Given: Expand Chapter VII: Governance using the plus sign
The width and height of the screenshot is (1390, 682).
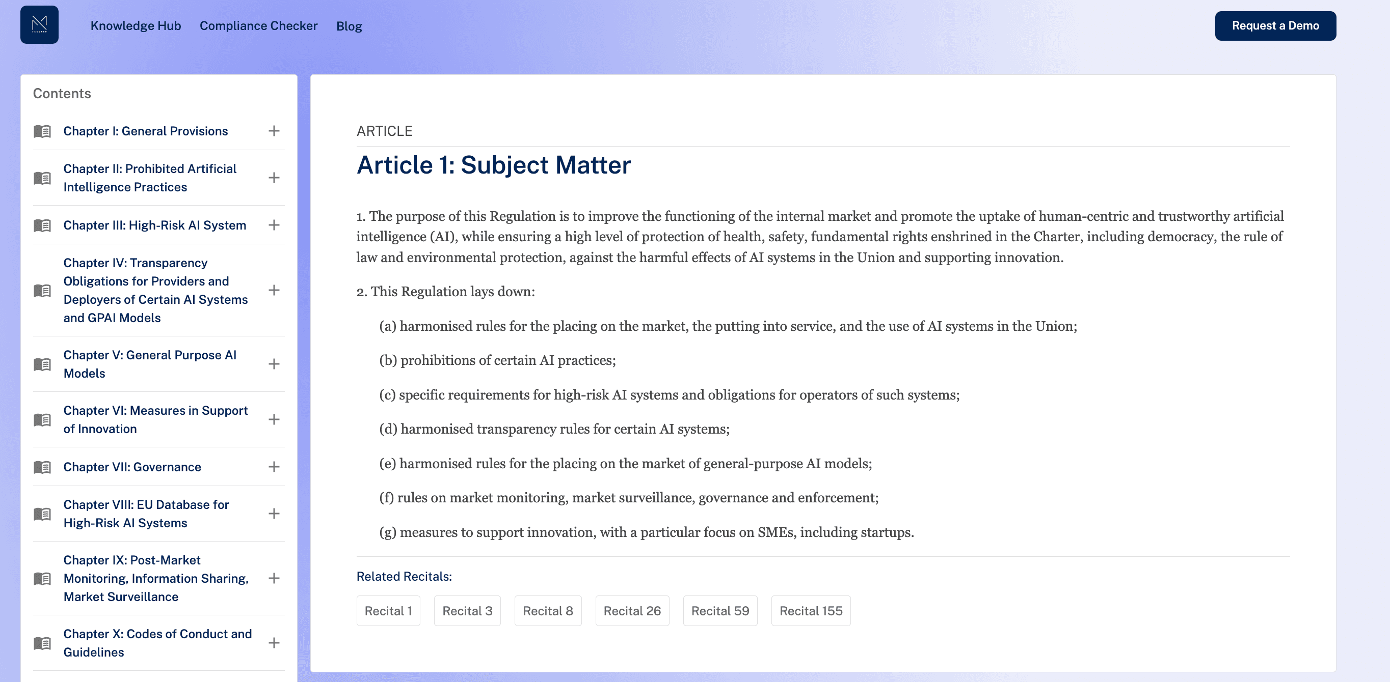Looking at the screenshot, I should click(275, 467).
